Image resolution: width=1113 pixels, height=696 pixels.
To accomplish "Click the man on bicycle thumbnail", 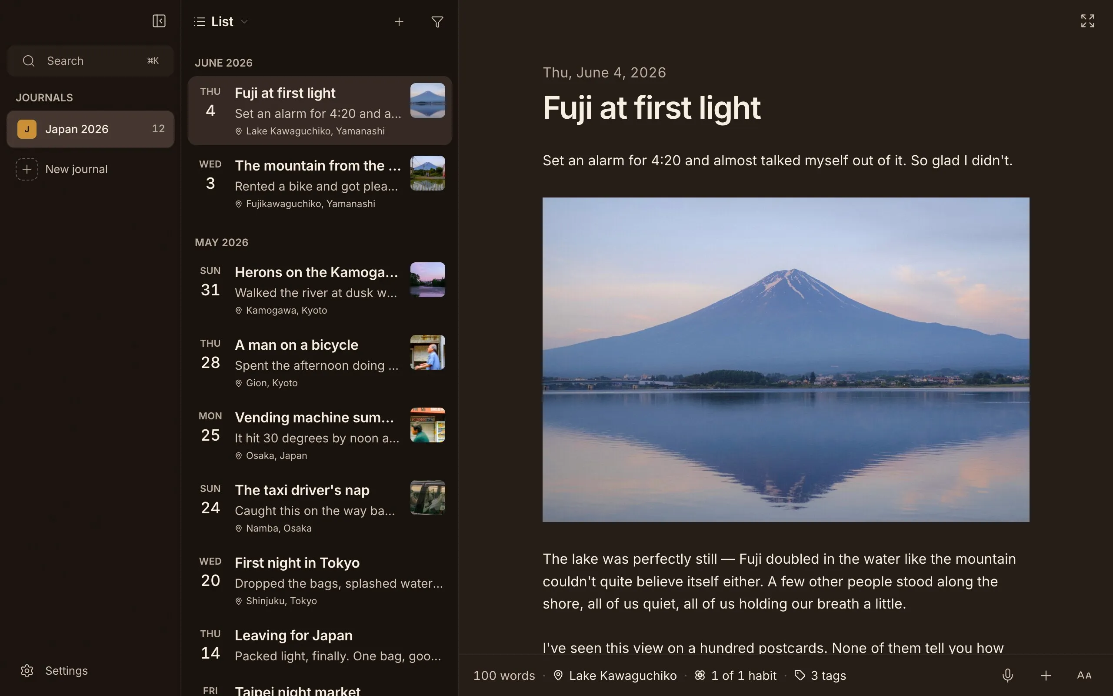I will [x=428, y=353].
